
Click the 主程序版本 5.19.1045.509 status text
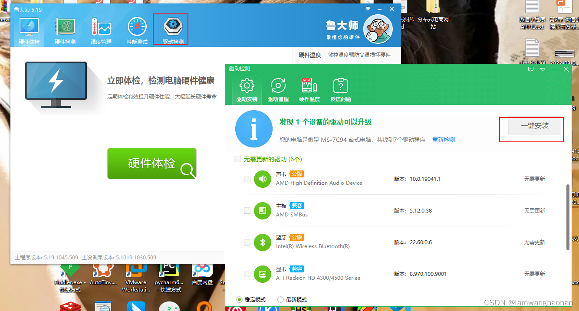coord(46,257)
